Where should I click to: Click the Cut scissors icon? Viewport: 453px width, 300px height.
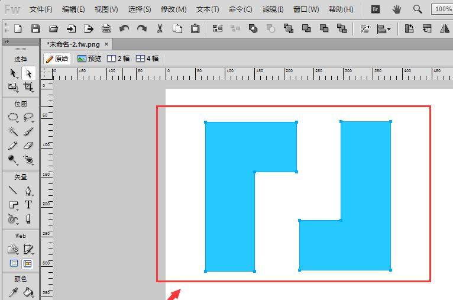pyautogui.click(x=160, y=28)
